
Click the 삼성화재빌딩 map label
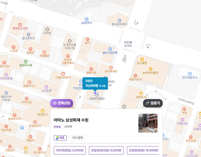pos(97,99)
